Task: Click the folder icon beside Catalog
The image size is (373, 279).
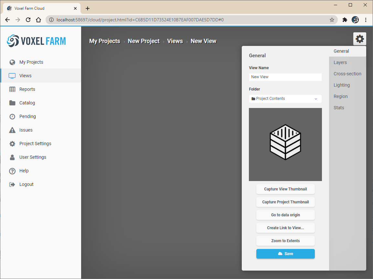Action: [12, 103]
